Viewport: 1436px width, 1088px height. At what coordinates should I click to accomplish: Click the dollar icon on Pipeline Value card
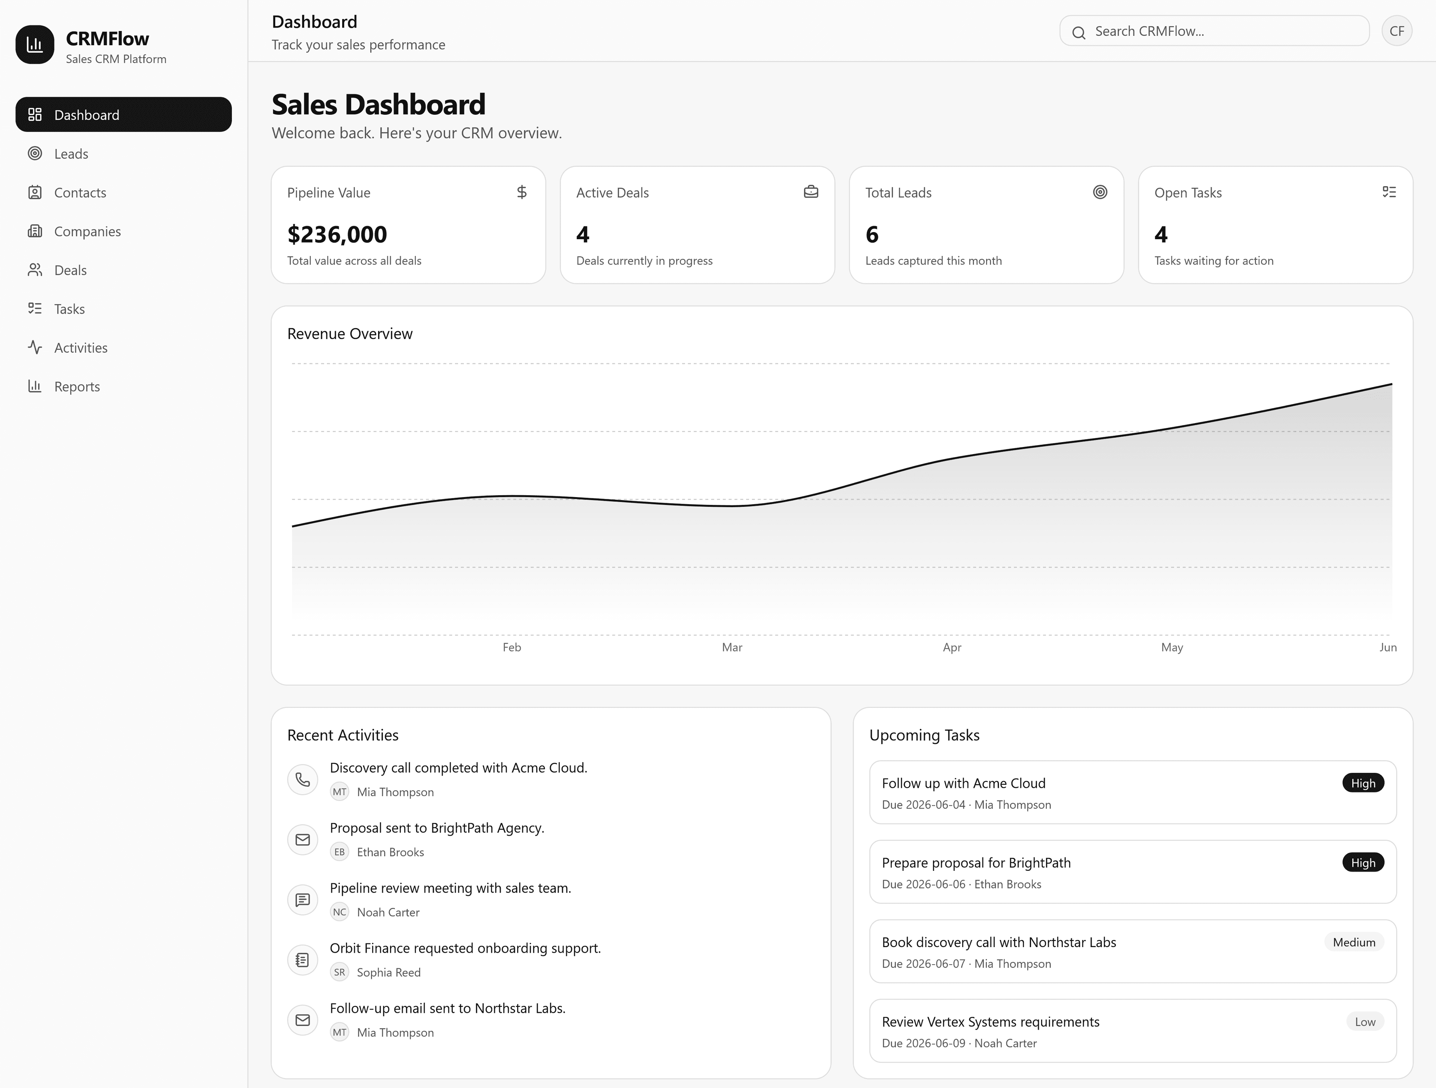click(522, 192)
